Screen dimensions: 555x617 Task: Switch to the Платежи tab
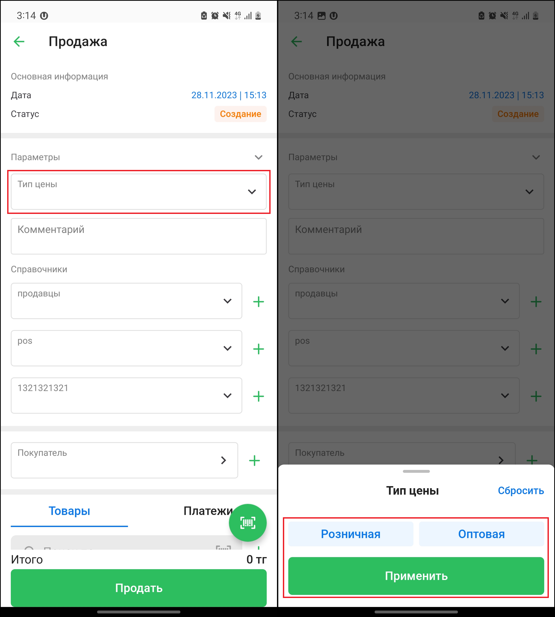point(208,511)
